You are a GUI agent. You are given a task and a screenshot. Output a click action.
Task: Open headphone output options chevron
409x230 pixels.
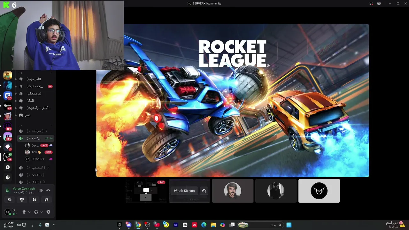point(42,212)
